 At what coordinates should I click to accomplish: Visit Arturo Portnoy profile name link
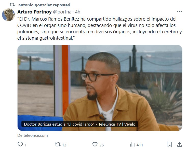point(34,12)
